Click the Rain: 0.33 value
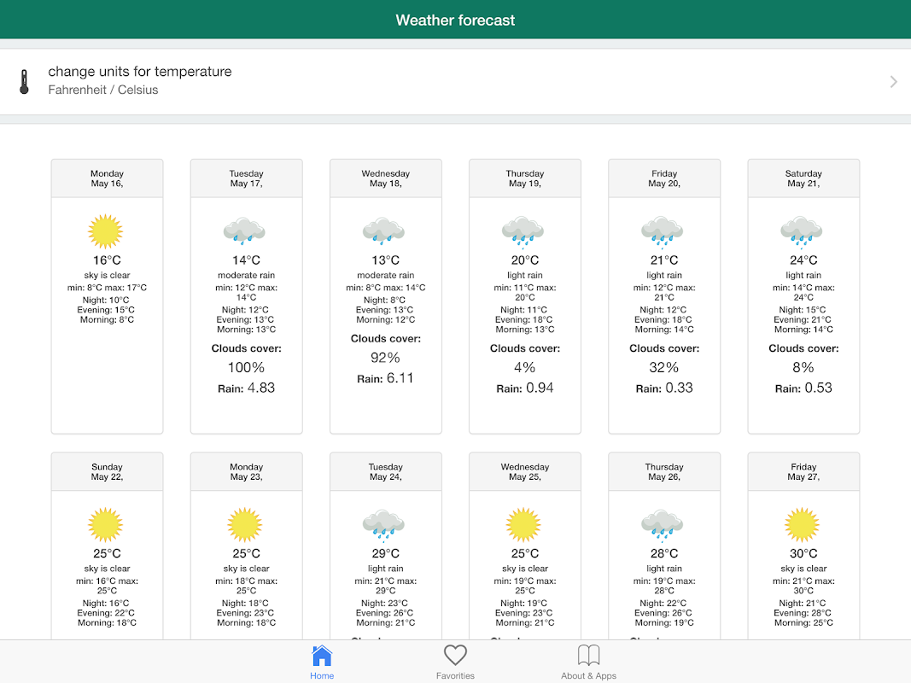The image size is (911, 683). click(x=664, y=388)
